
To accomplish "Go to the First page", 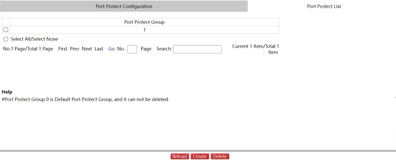I will tap(63, 49).
